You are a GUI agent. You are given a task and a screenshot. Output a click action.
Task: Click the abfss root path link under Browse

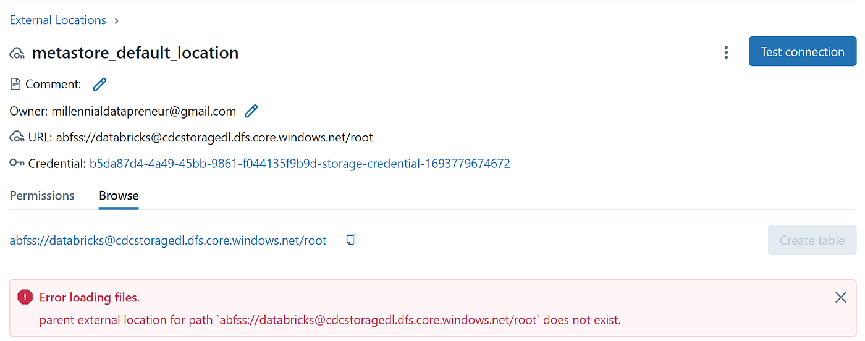click(168, 240)
